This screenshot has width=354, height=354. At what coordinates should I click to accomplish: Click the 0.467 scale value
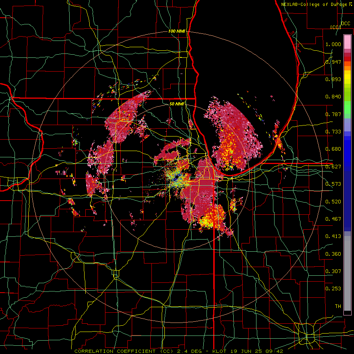[333, 219]
